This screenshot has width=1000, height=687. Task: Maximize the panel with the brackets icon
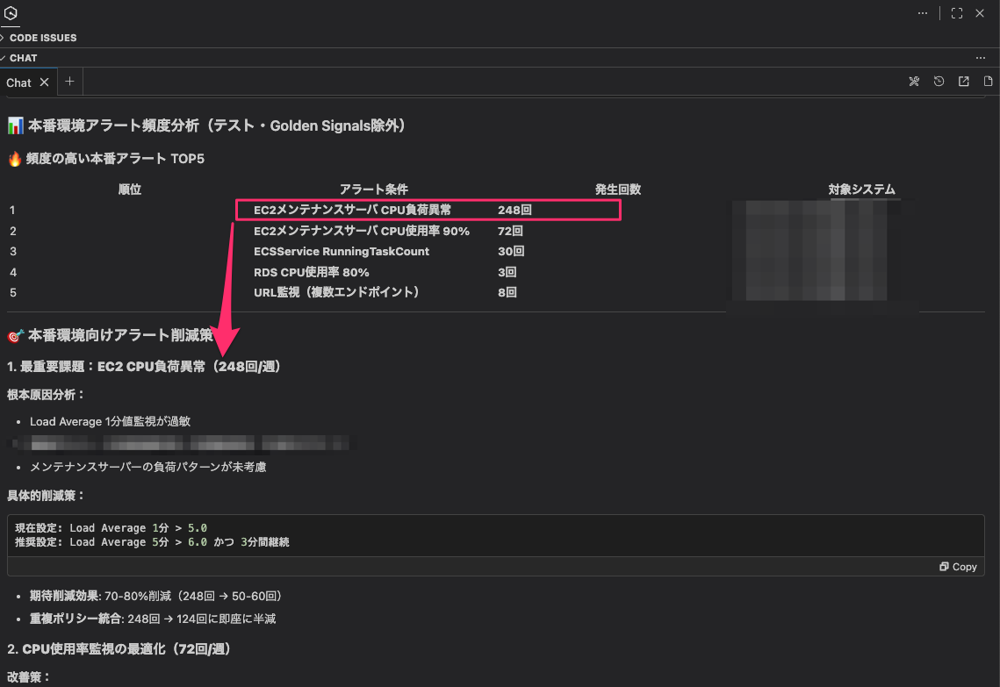click(957, 13)
